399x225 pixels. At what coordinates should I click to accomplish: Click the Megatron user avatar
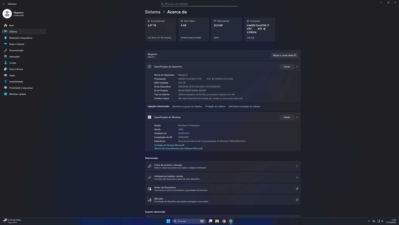(x=7, y=14)
